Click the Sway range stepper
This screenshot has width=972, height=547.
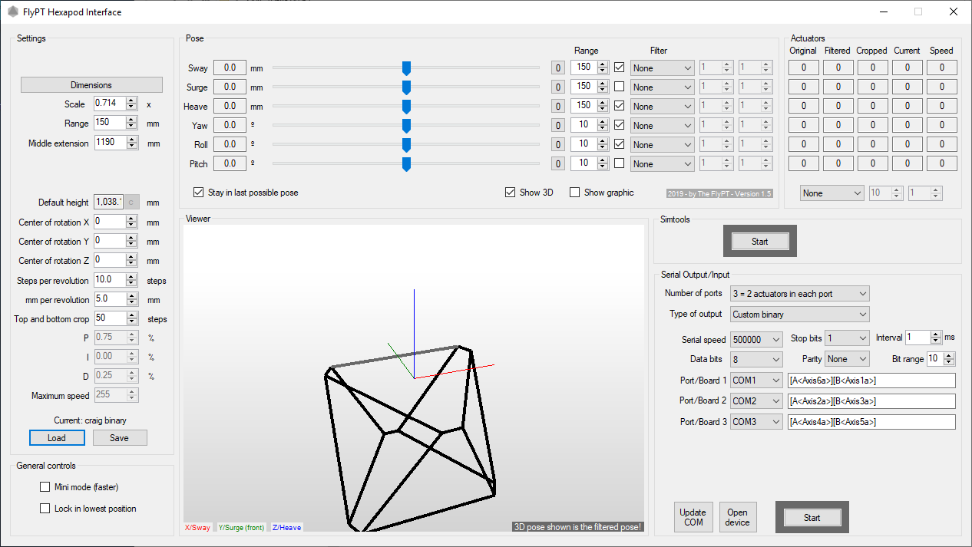[x=601, y=68]
